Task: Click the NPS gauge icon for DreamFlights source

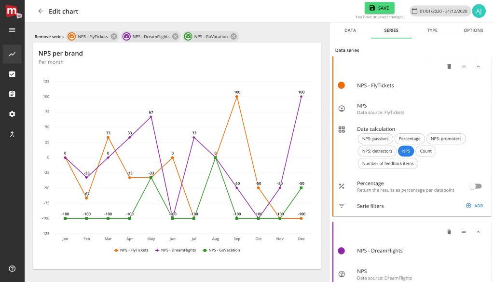Action: 342,274
